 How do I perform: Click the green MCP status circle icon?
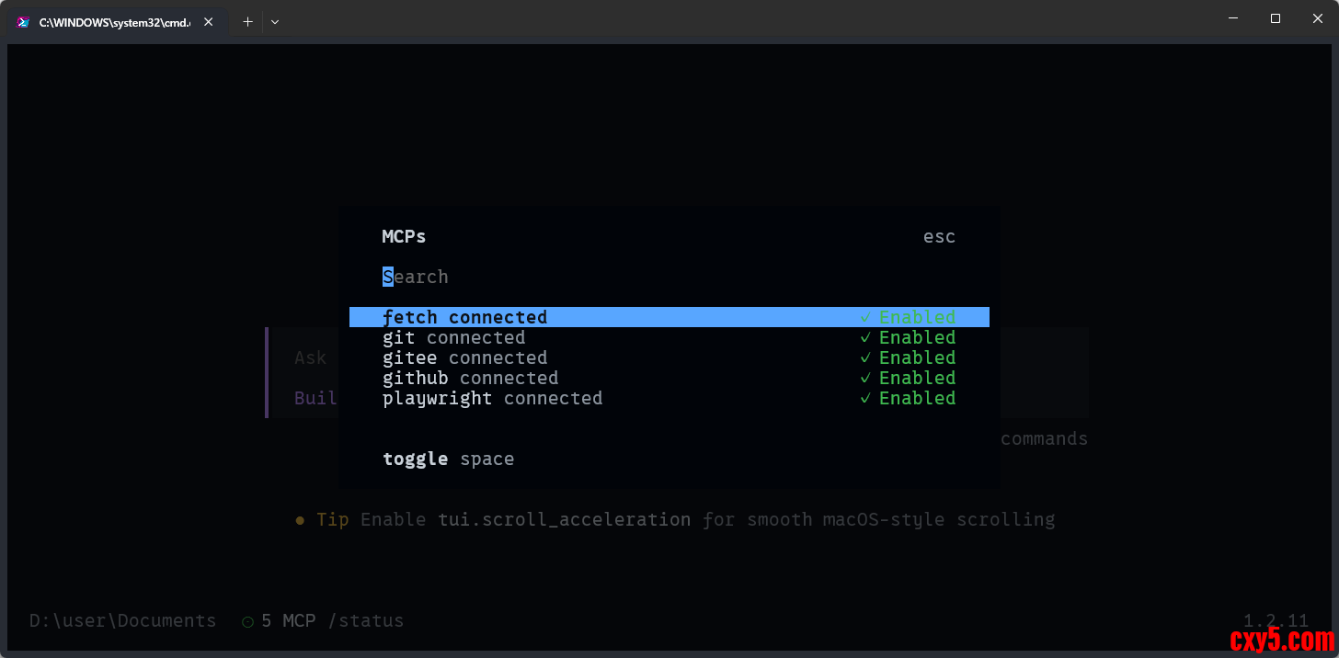click(247, 621)
